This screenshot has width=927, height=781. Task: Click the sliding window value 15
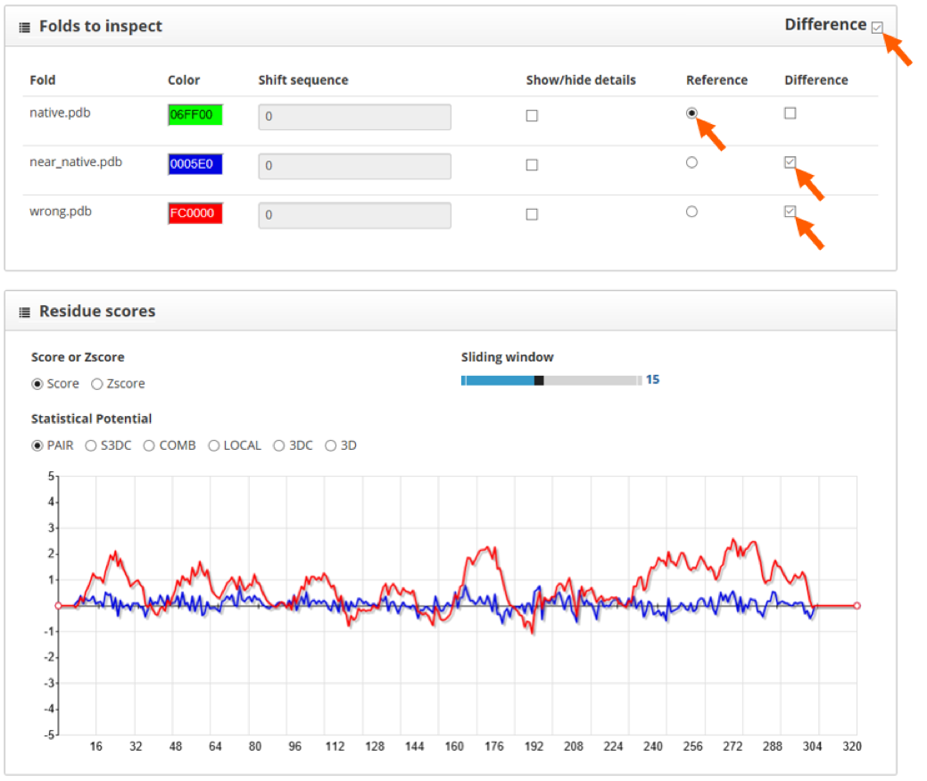click(x=653, y=379)
